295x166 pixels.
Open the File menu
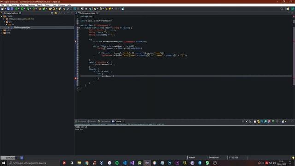(2, 5)
